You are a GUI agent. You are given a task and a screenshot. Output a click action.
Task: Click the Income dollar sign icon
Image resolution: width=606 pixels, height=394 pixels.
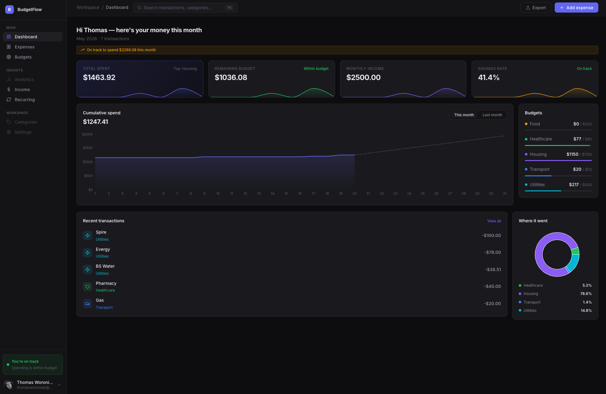(x=9, y=90)
